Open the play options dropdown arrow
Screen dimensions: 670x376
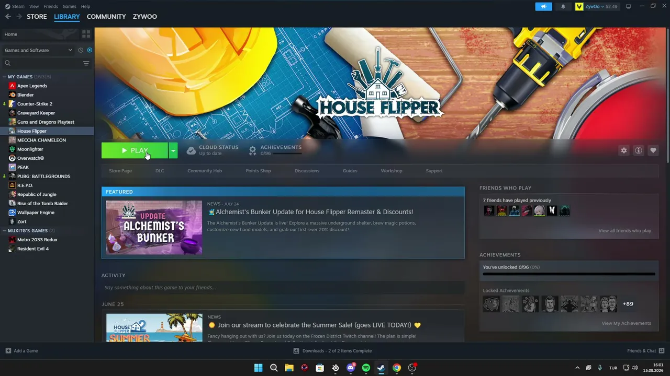coord(173,150)
